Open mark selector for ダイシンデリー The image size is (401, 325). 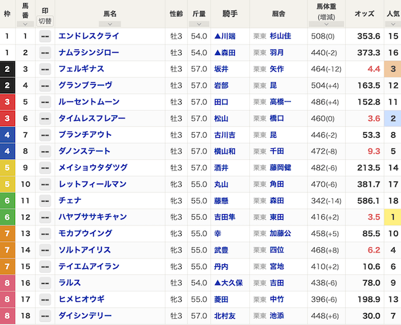click(x=45, y=316)
